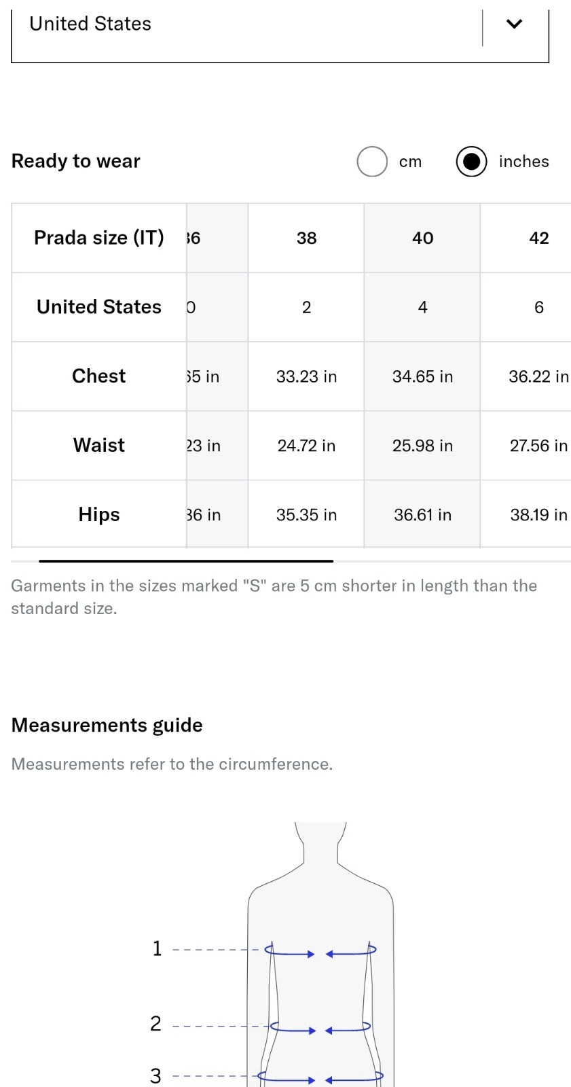Click the hips measurement arrow icon

coord(320,1077)
